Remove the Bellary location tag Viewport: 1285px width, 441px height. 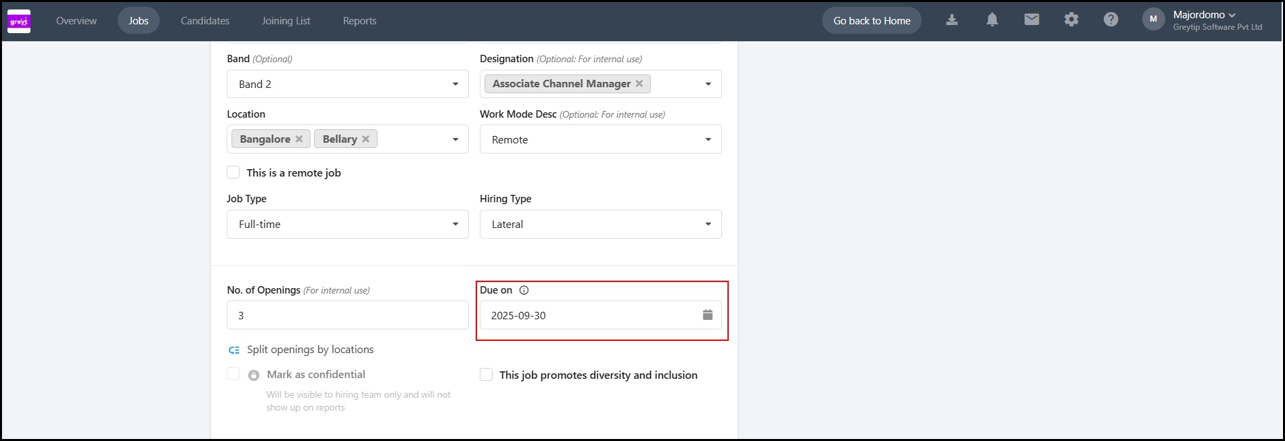pos(366,139)
